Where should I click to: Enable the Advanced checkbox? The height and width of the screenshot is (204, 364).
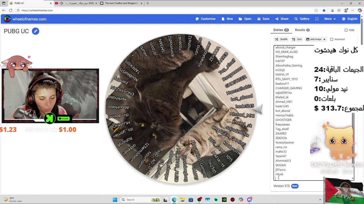click(332, 39)
